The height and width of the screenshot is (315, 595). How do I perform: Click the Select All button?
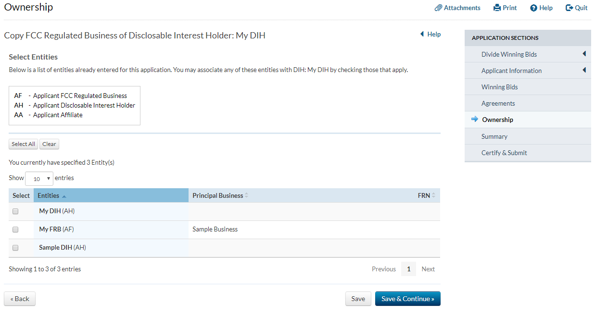[23, 144]
